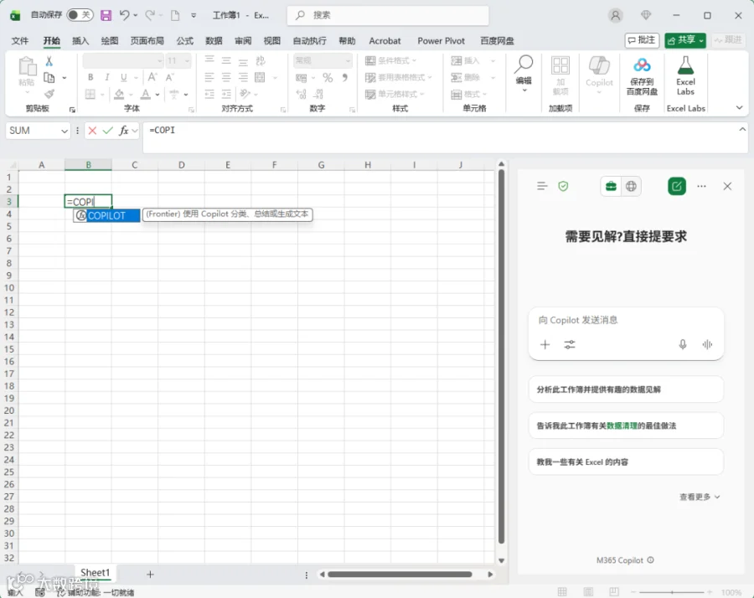Screen dimensions: 754x598
Task: Open the Name Box dropdown showing SUM
Action: [65, 131]
